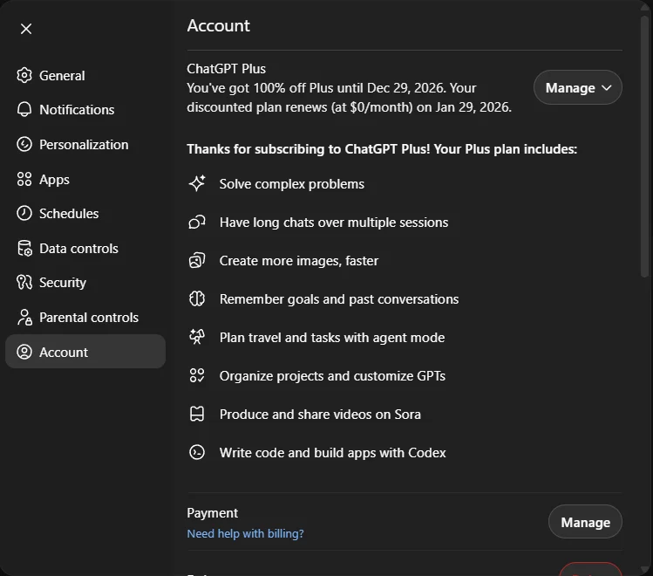Click the Account profile icon
Screen dimensions: 653x576
[x=24, y=353]
